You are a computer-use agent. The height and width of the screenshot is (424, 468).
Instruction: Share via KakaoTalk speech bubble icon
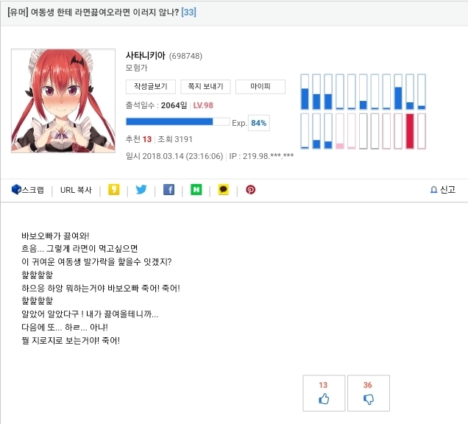[224, 190]
